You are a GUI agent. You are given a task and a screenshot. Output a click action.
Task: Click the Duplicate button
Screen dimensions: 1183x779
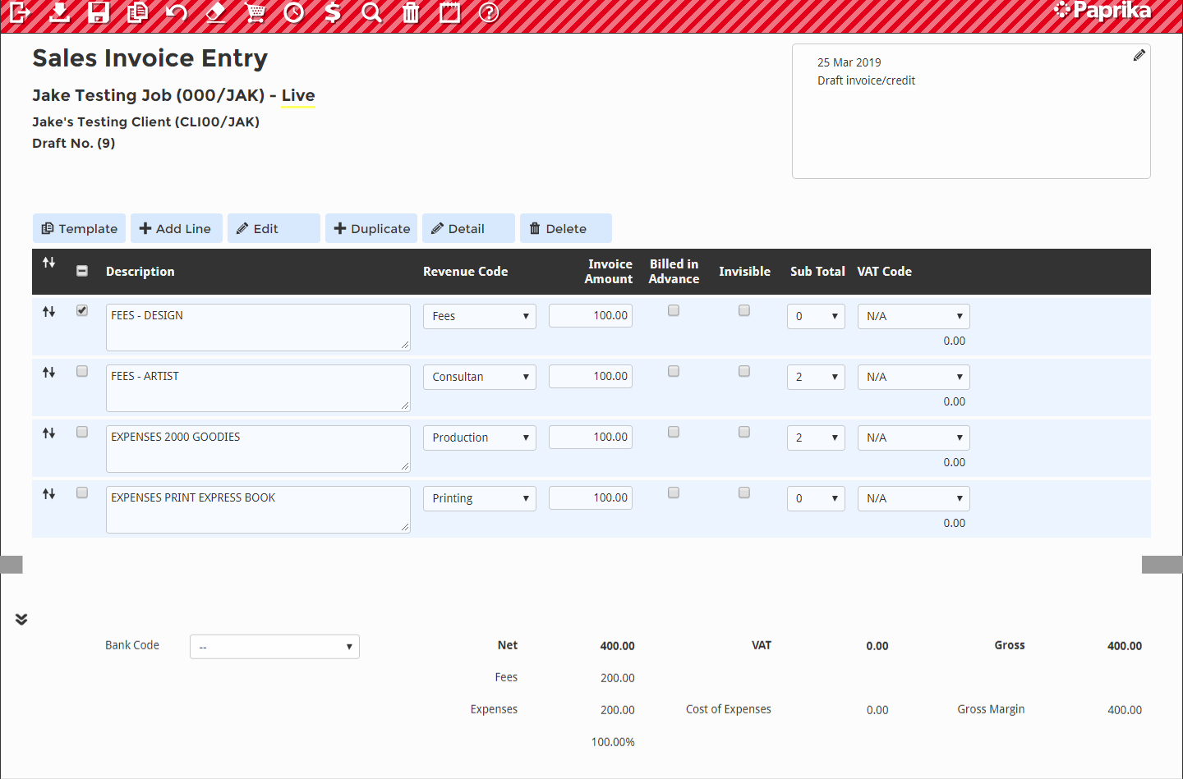pos(371,228)
